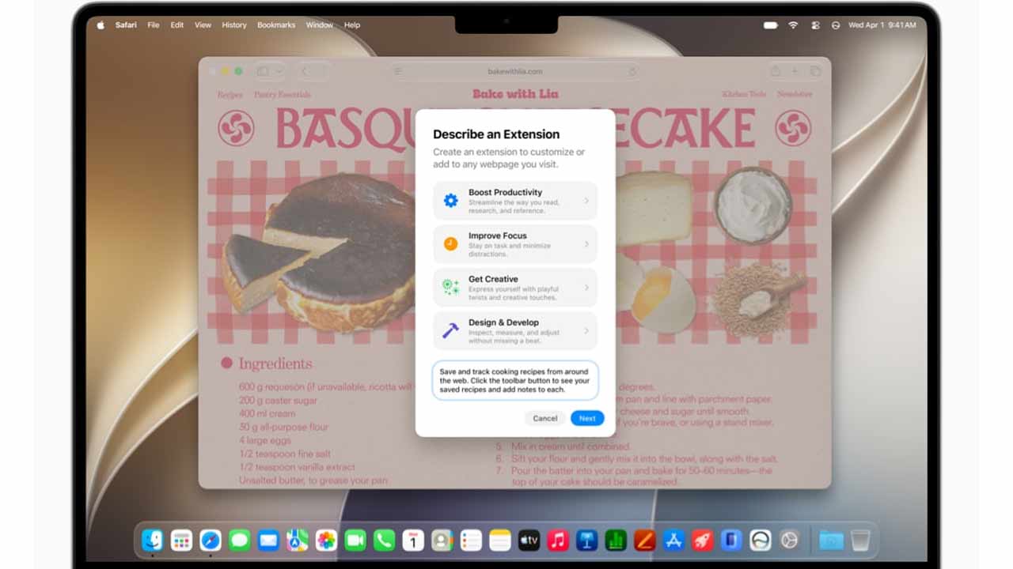1013x569 pixels.
Task: Check the battery status icon
Action: (771, 25)
